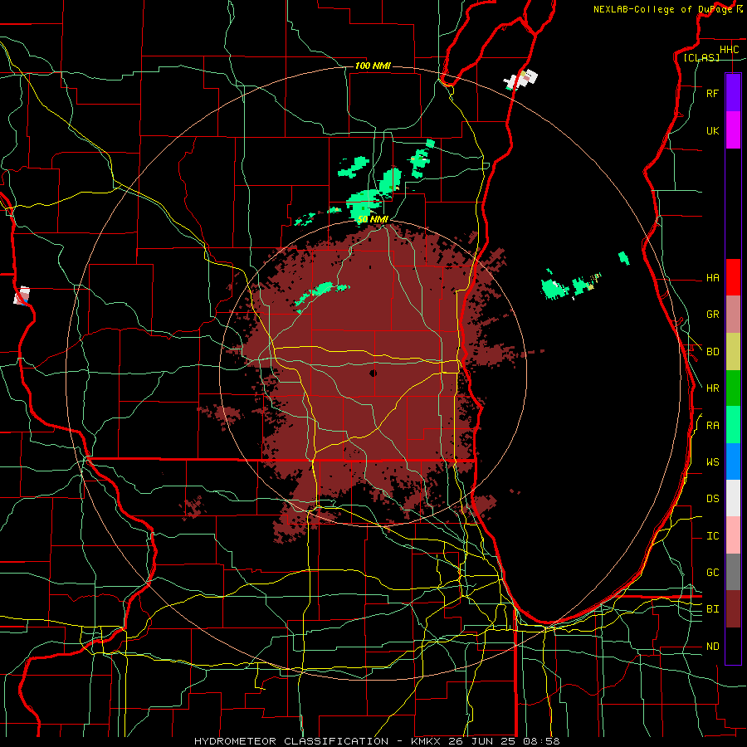
Task: Click the '[CLAS]' label above the legend
Action: point(701,57)
